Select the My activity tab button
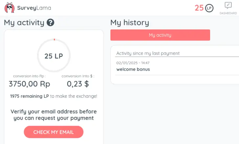The image size is (239, 144). point(160,35)
